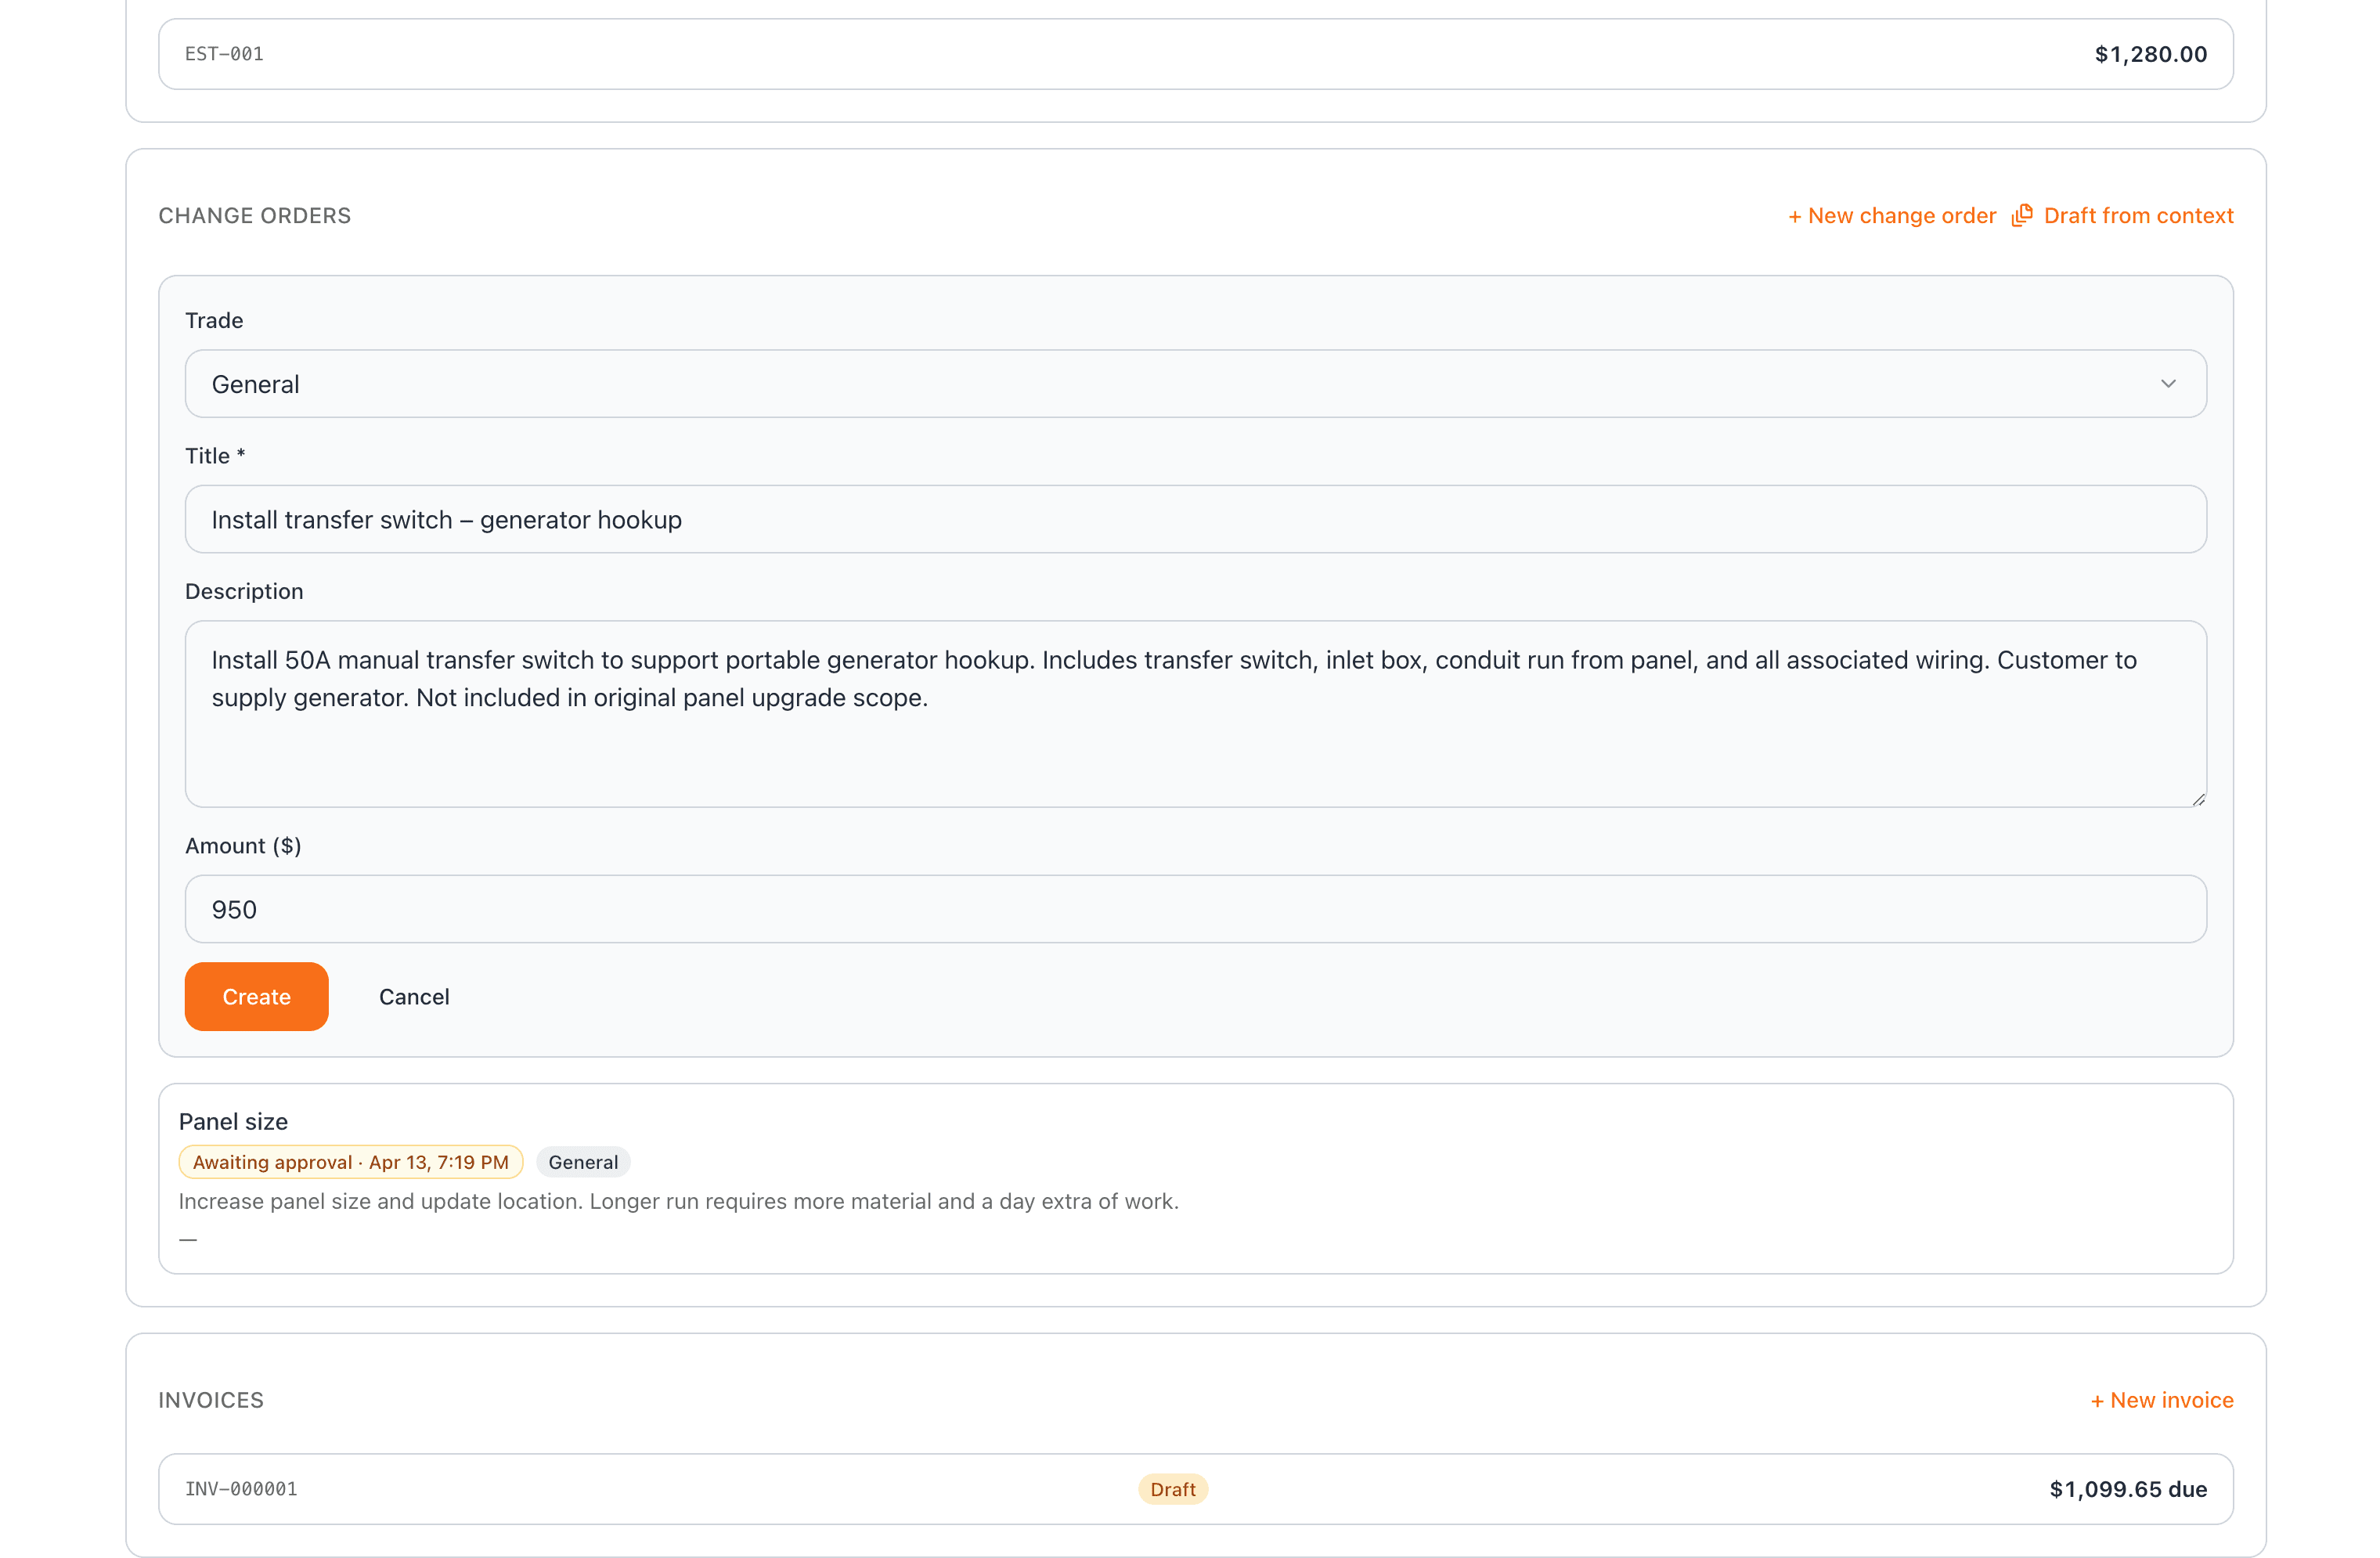
Task: Click the Trade dropdown chevron arrow
Action: pos(2167,384)
